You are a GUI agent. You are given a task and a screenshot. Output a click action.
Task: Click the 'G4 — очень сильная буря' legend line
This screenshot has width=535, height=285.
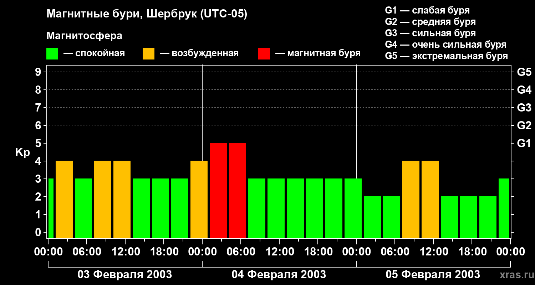click(445, 45)
